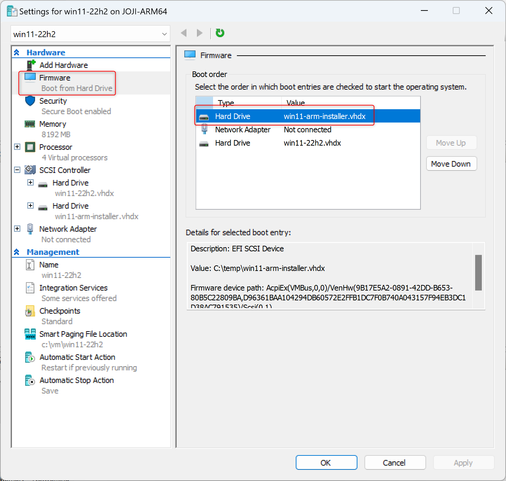The image size is (506, 481).
Task: Select the SCSI Controller icon
Action: [30, 170]
